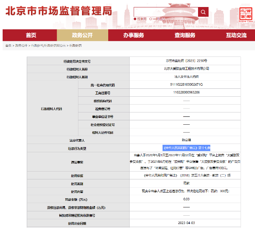Screen dimensions: 255x228
Task: Open the 首页 navigation tab
Action: [x=31, y=35]
